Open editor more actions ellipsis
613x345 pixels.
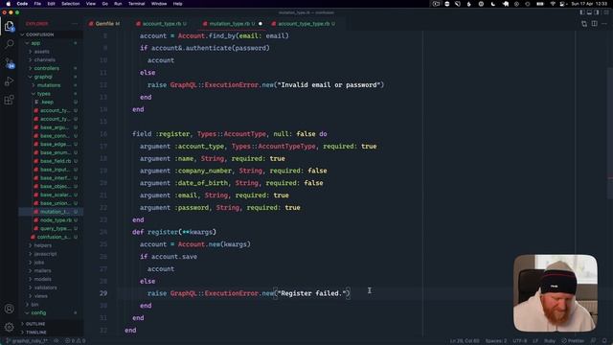604,24
